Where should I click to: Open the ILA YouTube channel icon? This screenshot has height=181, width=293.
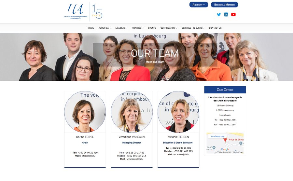click(x=233, y=15)
